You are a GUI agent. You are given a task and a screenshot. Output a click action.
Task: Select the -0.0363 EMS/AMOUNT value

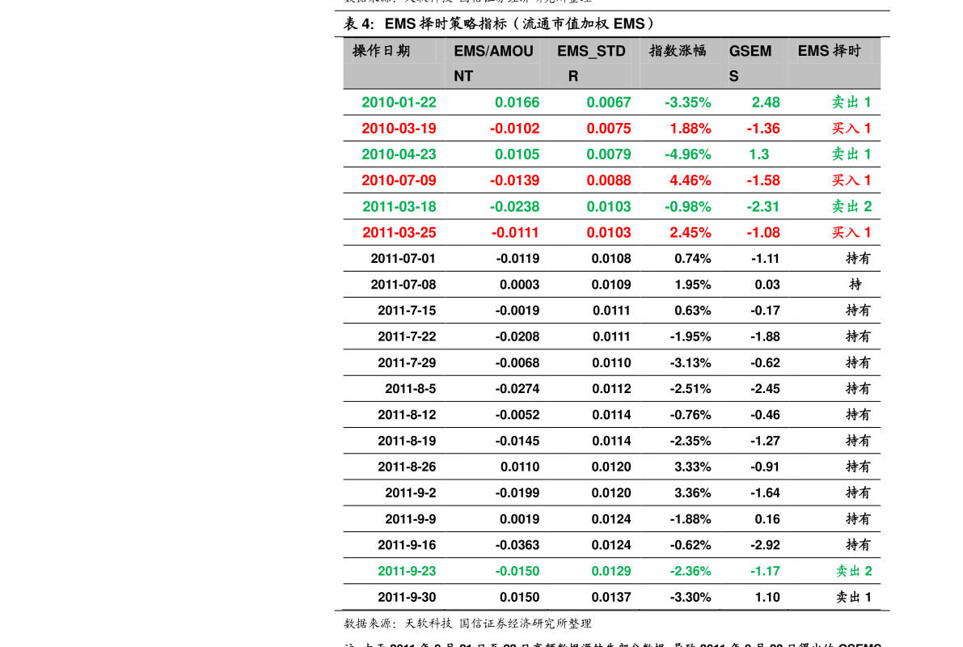click(517, 545)
